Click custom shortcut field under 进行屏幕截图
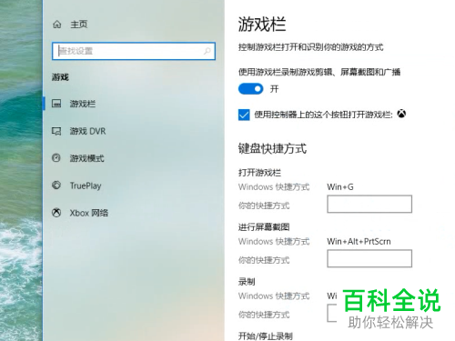Screen dimensions: 455x341 (x=369, y=258)
